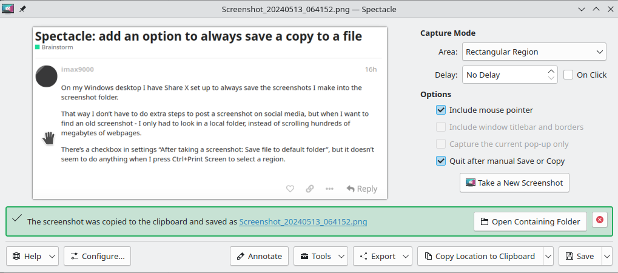
Task: Decrease the delay with the down arrow
Action: coord(551,78)
